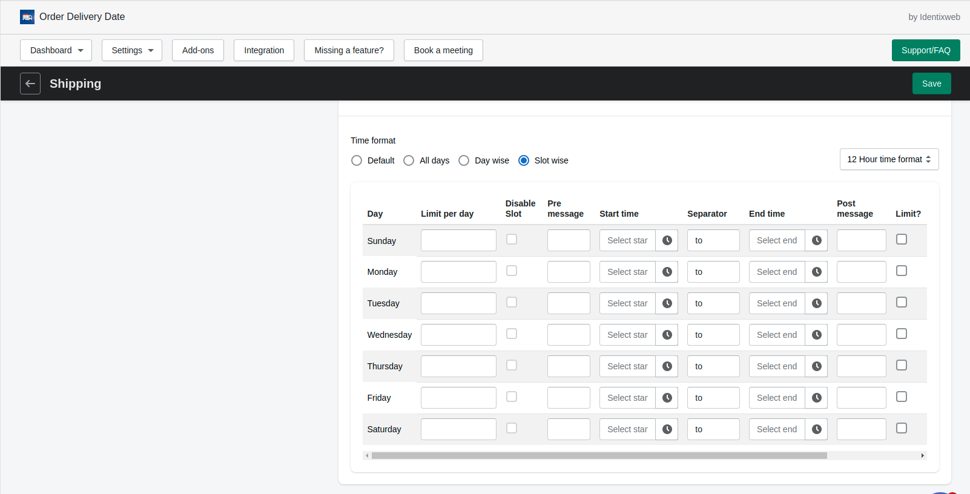Click Tuesday start time clock icon
This screenshot has width=970, height=494.
(667, 303)
